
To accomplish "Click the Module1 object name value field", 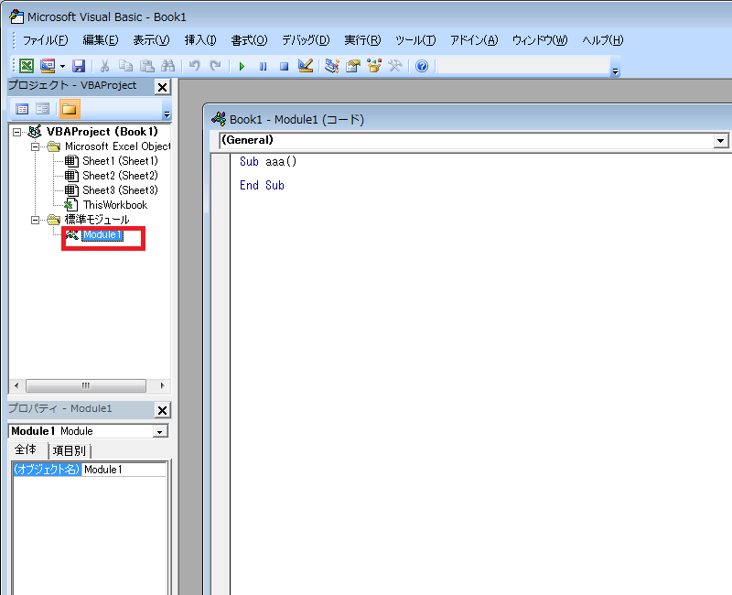I will (124, 470).
